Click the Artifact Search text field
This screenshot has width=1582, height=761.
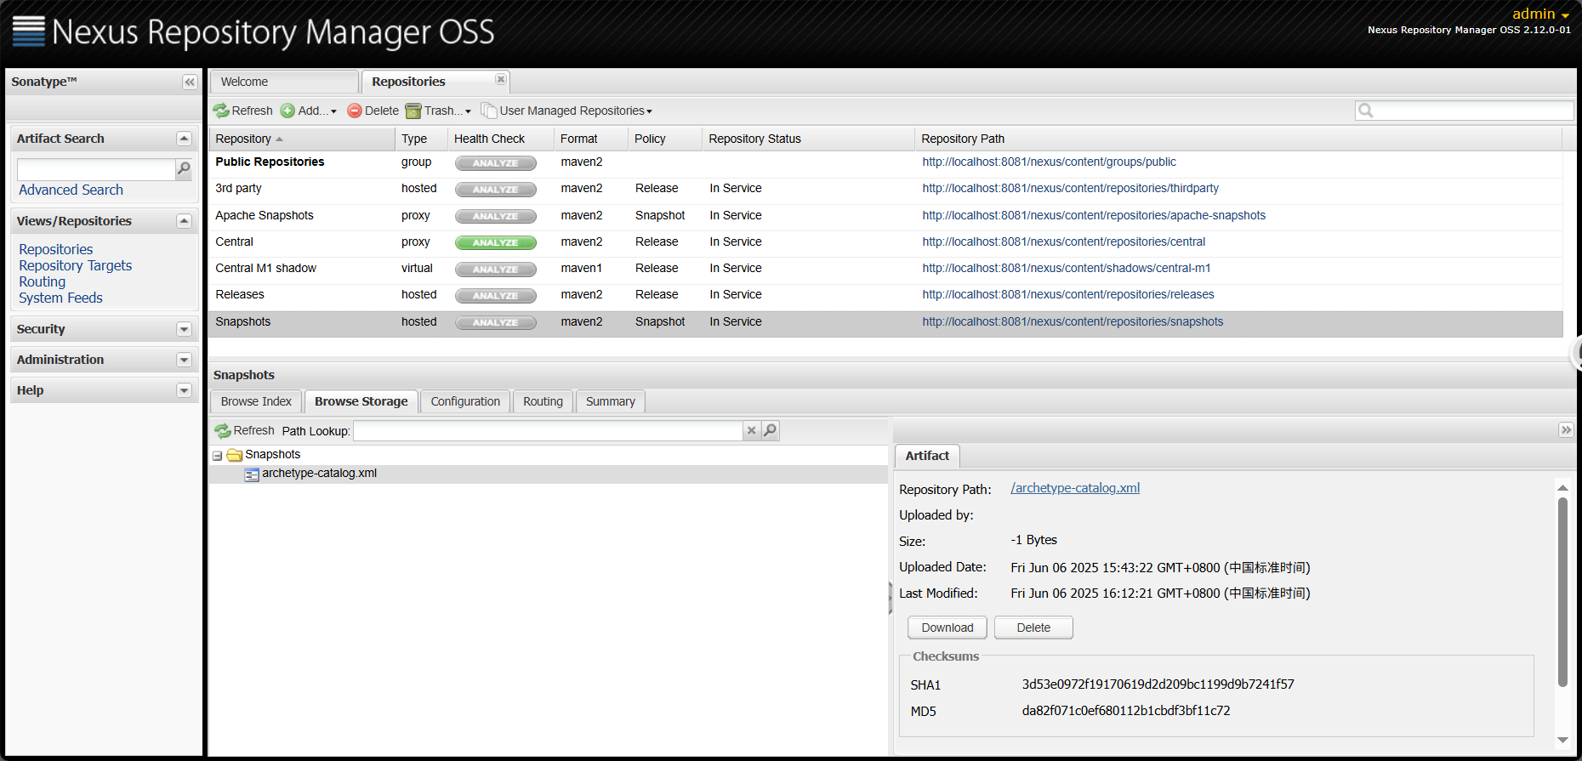pos(96,169)
